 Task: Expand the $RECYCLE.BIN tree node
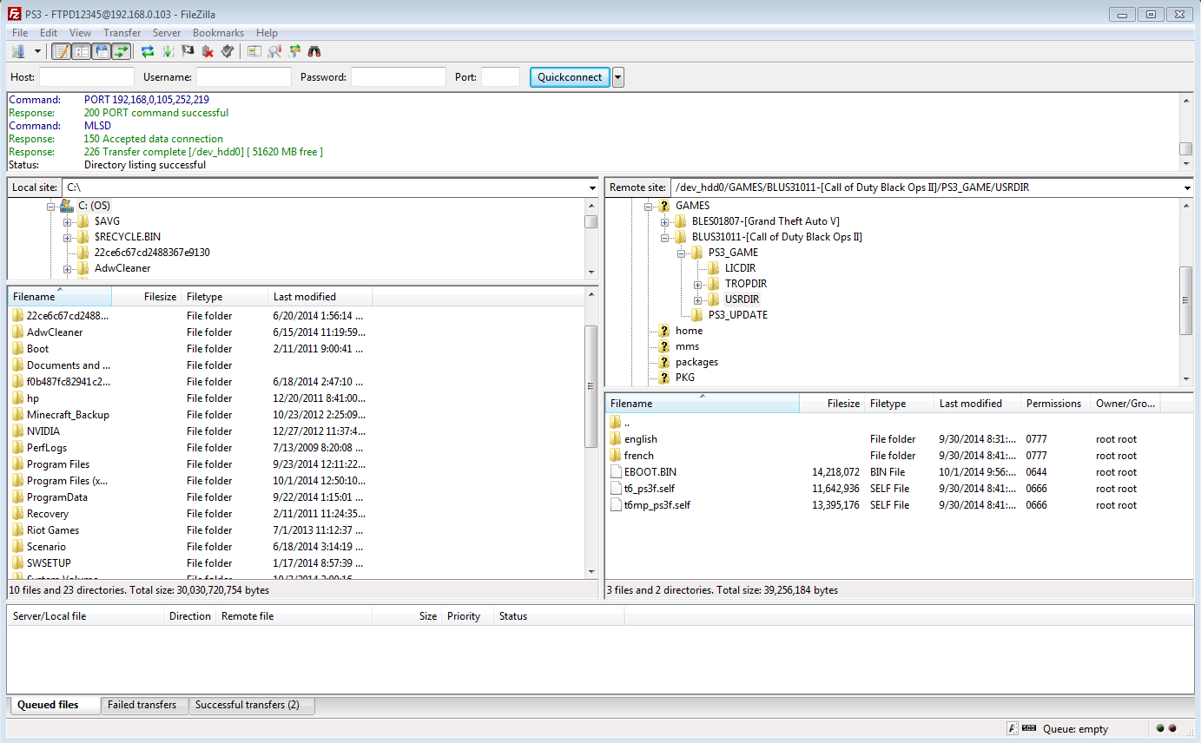click(67, 237)
